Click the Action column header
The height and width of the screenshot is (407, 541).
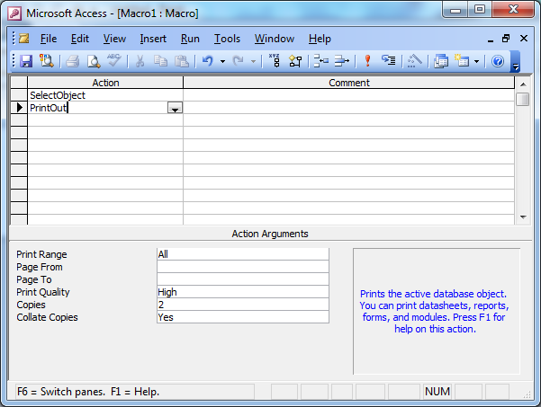[x=105, y=83]
